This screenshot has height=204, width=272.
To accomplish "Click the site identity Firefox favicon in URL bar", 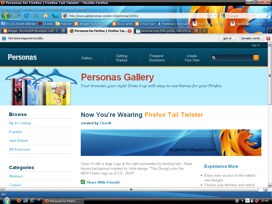I will tap(65, 16).
